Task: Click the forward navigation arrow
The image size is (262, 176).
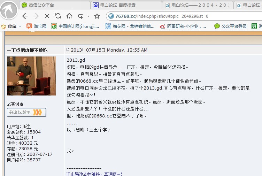Action: [36, 16]
